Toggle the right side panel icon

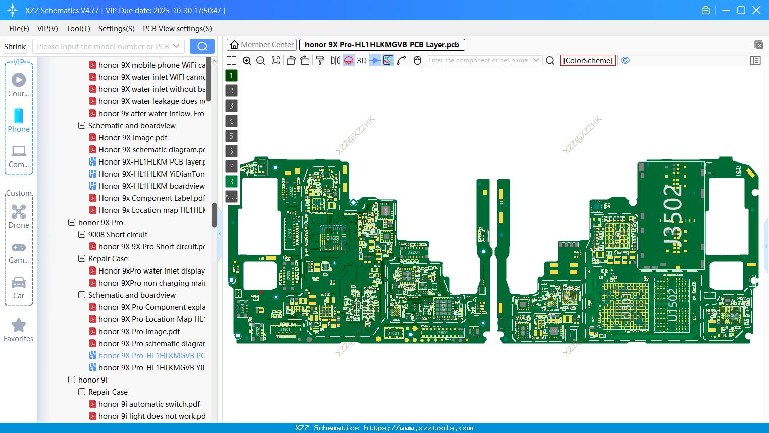click(755, 60)
